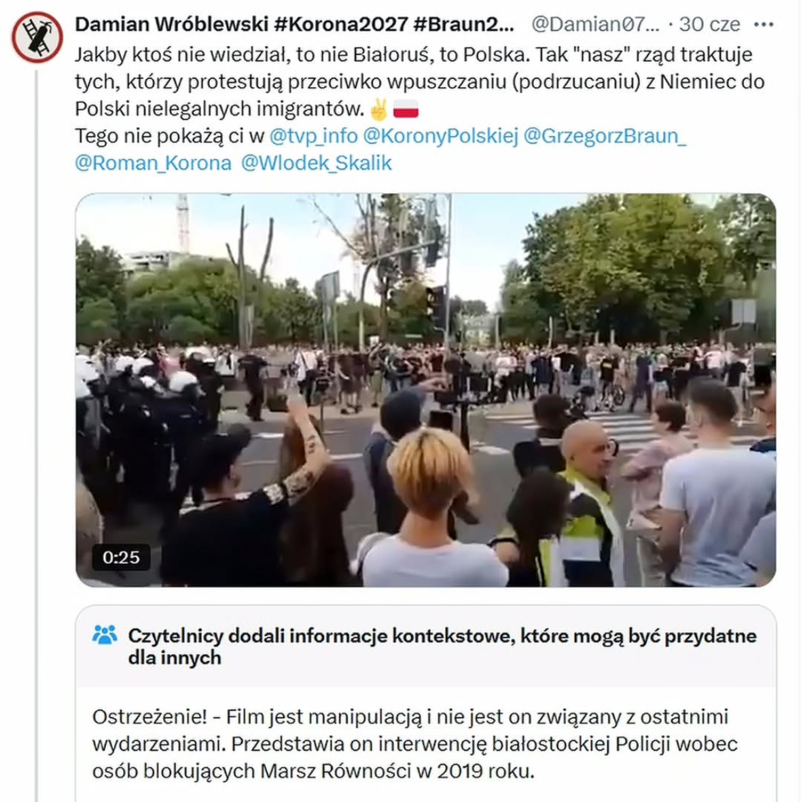Open the @Roman_Korona mention

coord(154,163)
